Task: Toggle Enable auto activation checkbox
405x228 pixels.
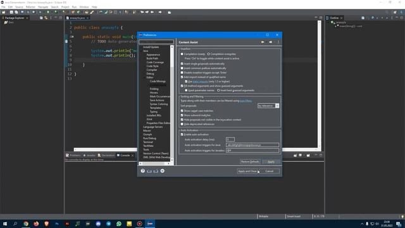Action: 182,134
